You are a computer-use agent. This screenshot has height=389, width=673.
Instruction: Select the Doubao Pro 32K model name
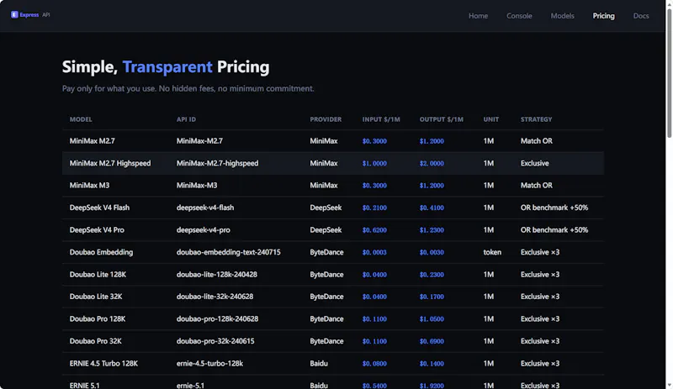pos(95,341)
